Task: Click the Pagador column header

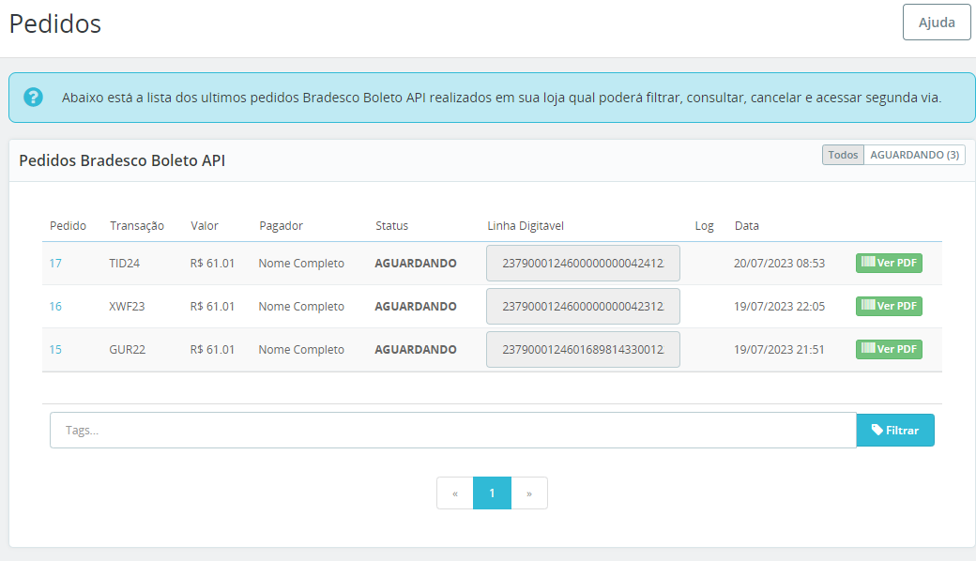Action: coord(281,226)
